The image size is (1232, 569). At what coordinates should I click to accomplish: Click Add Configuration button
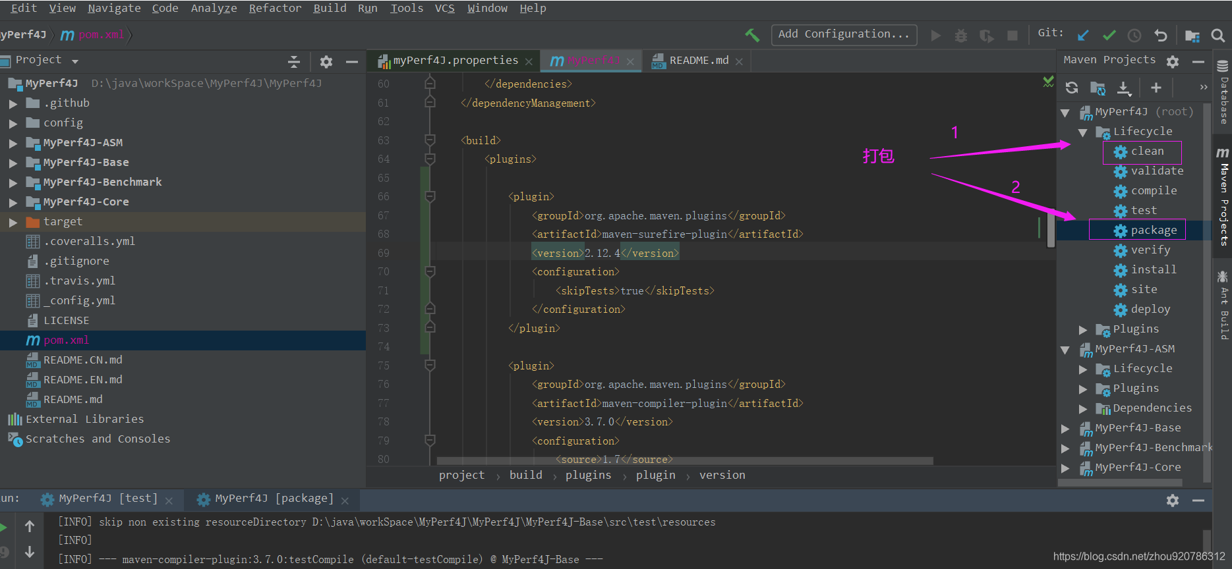[x=844, y=34]
